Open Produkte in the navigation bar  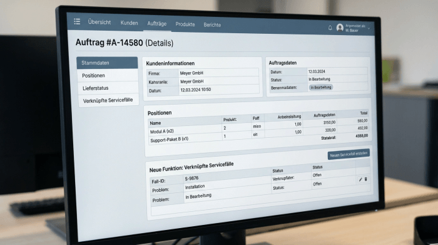(x=185, y=24)
